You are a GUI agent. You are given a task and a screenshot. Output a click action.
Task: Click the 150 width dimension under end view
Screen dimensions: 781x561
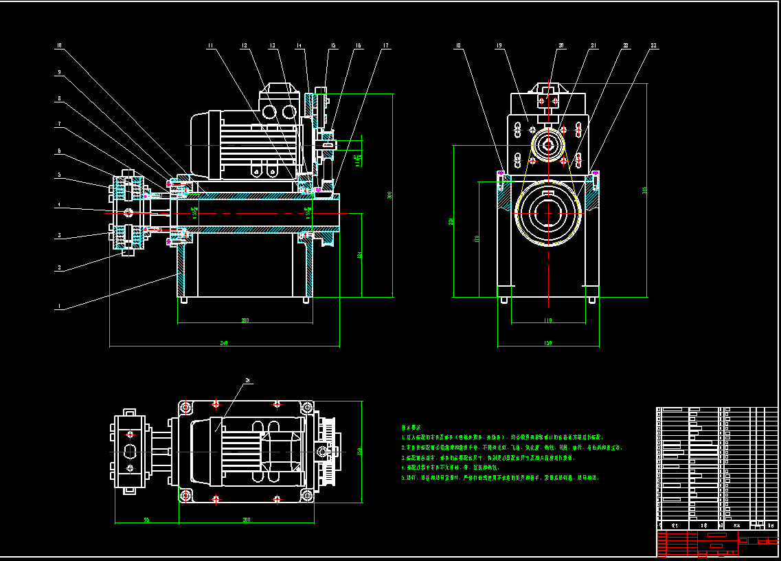pos(548,343)
